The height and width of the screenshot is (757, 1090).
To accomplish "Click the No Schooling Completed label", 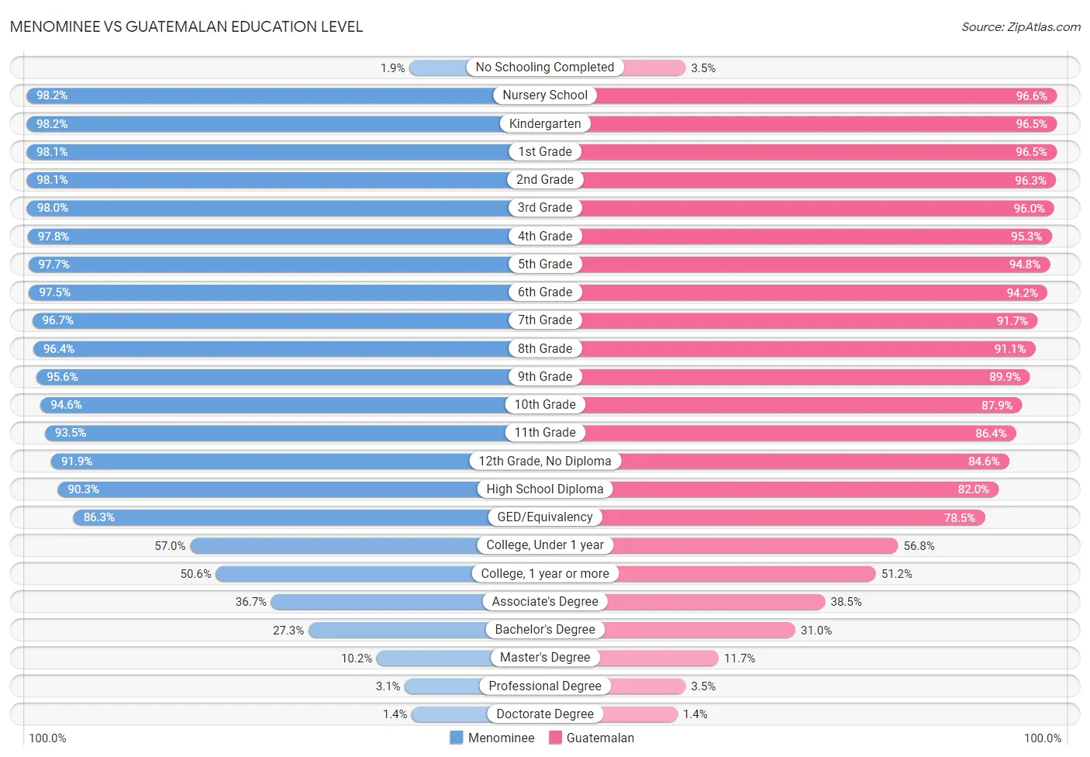I will (x=545, y=67).
